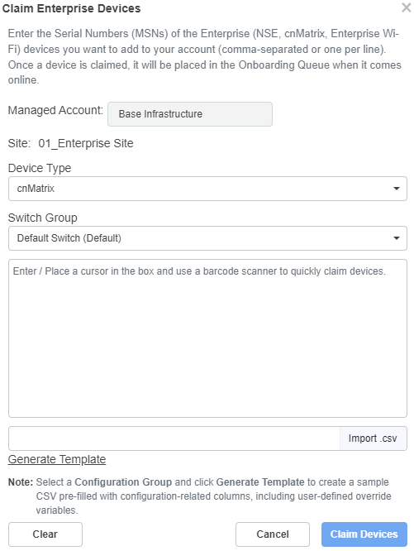
Task: Open the Generate Template link
Action: (57, 459)
